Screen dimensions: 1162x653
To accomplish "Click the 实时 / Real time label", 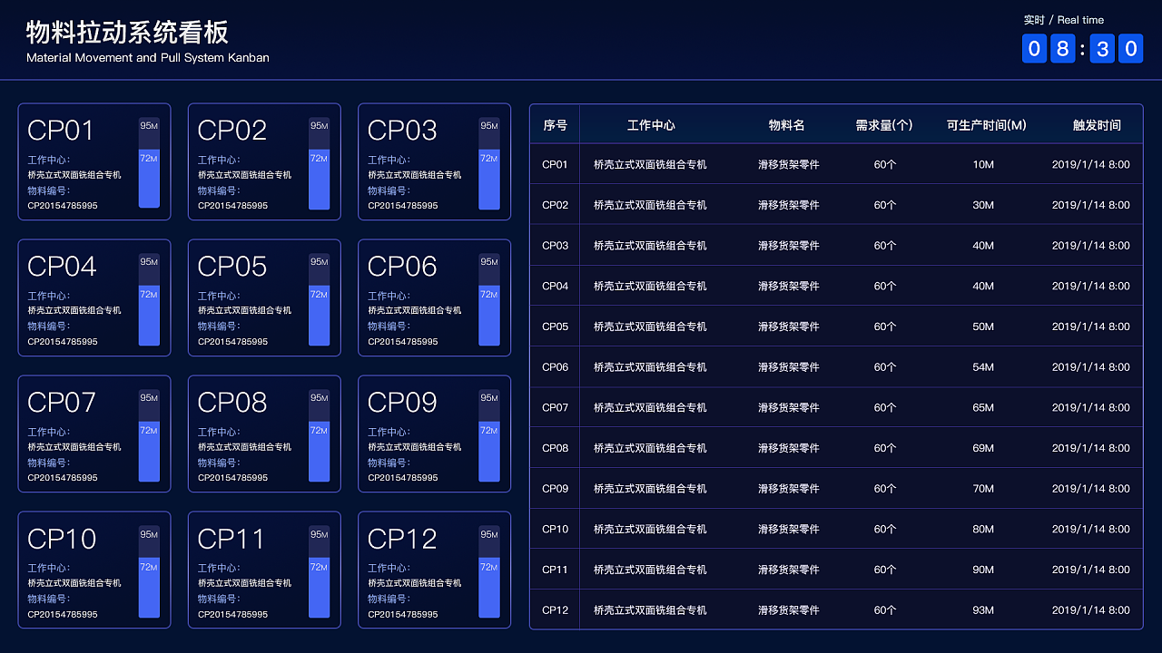I will [1064, 20].
